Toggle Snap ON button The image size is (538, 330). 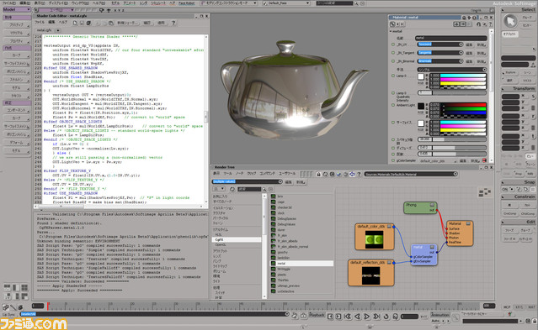coord(504,189)
